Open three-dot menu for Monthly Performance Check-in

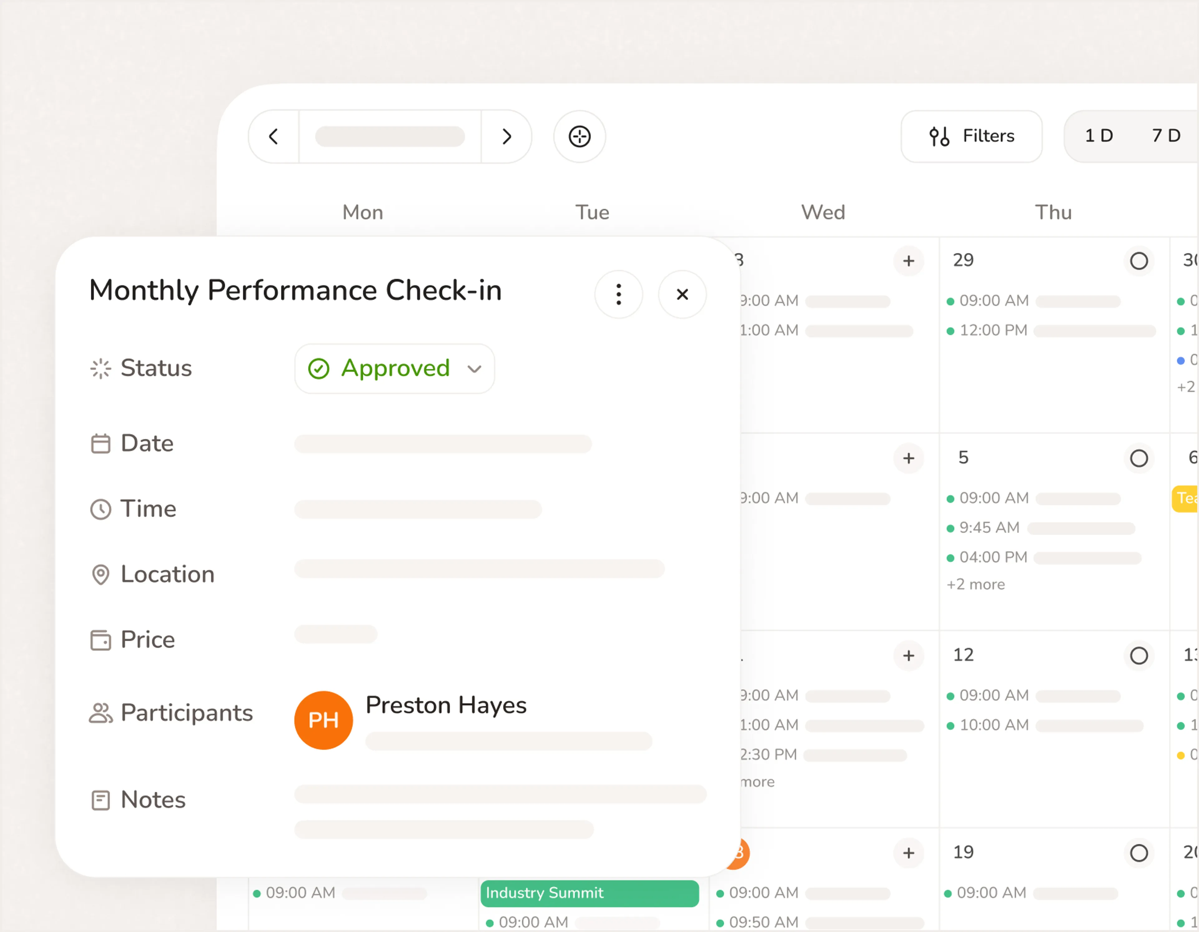619,295
